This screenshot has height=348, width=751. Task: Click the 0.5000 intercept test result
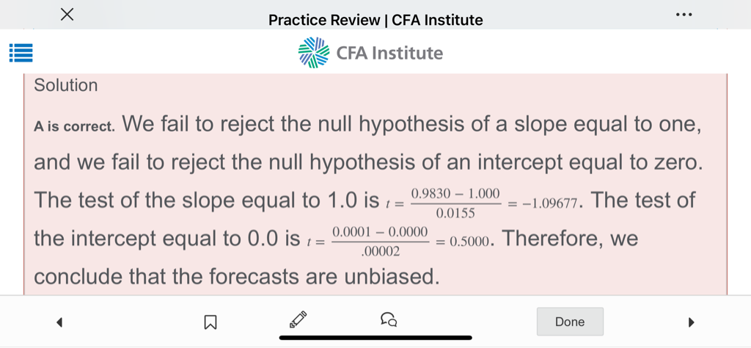(466, 242)
